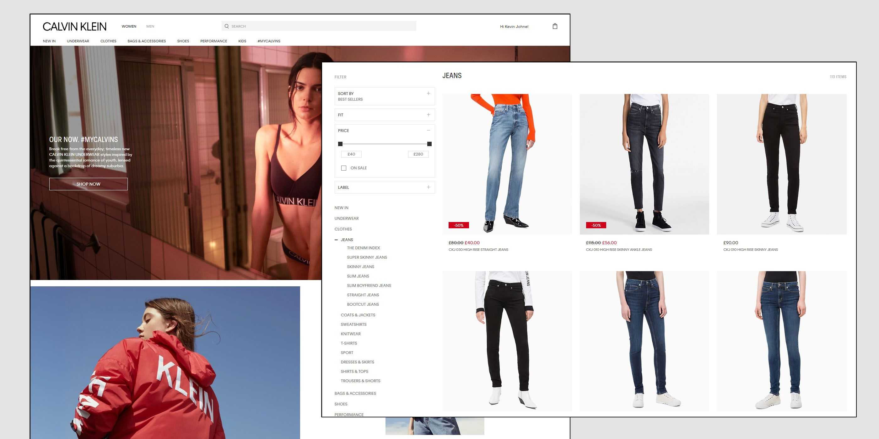Screen dimensions: 879x439
Task: Open STRAIGHT JEANS sidebar link
Action: (363, 295)
